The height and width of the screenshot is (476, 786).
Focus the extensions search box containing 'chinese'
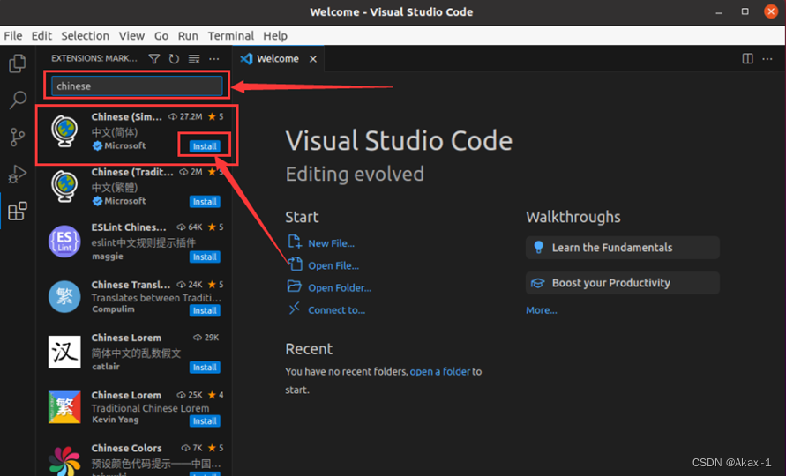(137, 86)
